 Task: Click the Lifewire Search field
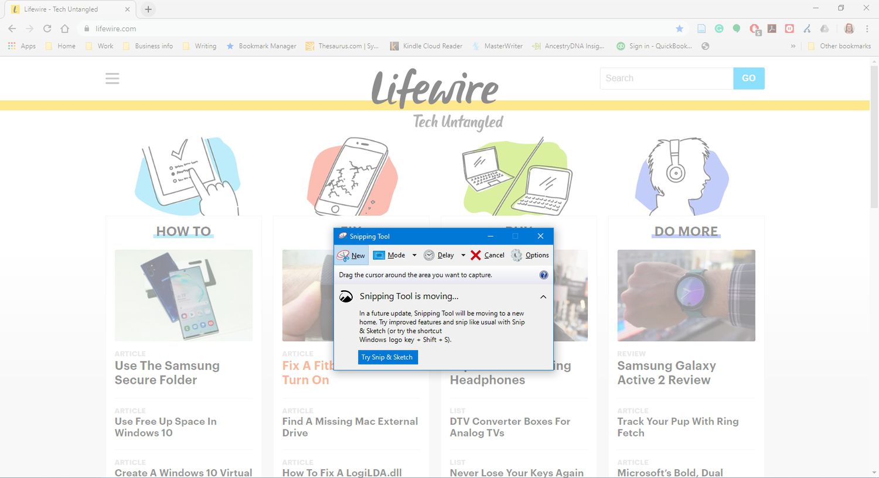tap(666, 78)
